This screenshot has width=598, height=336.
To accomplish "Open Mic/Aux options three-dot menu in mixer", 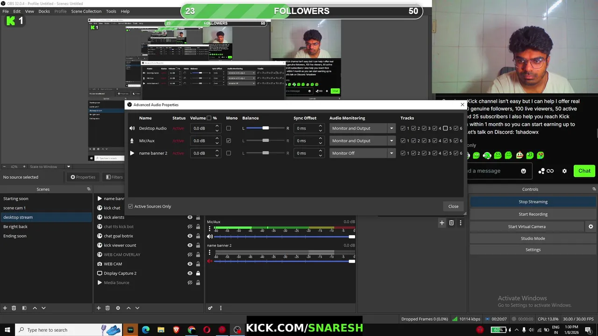I will click(209, 228).
